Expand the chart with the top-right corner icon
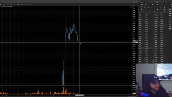The width and height of the screenshot is (172, 97). 131,7
